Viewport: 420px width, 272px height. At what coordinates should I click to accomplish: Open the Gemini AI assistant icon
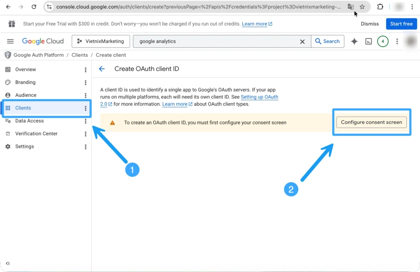click(354, 41)
